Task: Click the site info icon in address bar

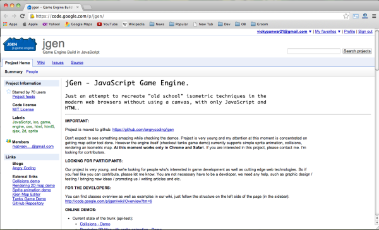Action: (x=32, y=16)
